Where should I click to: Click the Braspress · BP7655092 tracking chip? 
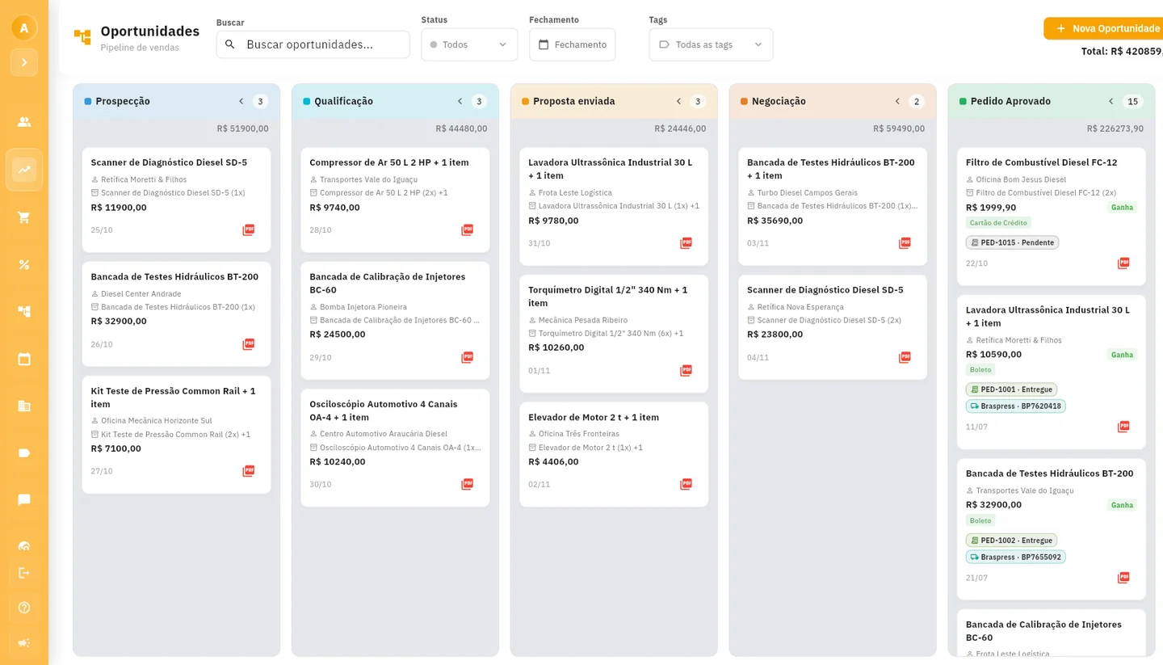tap(1015, 557)
